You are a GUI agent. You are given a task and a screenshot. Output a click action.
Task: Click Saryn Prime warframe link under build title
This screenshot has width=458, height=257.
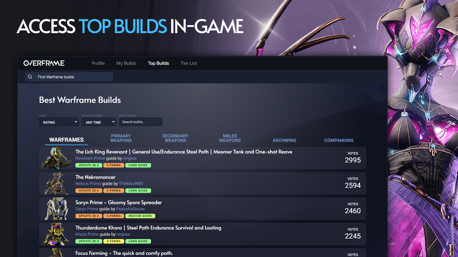(87, 209)
